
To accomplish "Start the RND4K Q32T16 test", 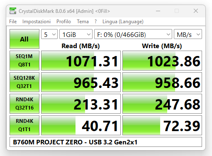I will 24,104.
